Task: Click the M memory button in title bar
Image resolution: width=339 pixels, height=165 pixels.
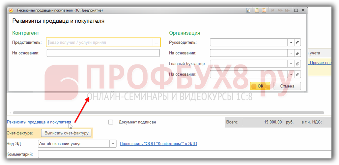Action: (x=273, y=10)
